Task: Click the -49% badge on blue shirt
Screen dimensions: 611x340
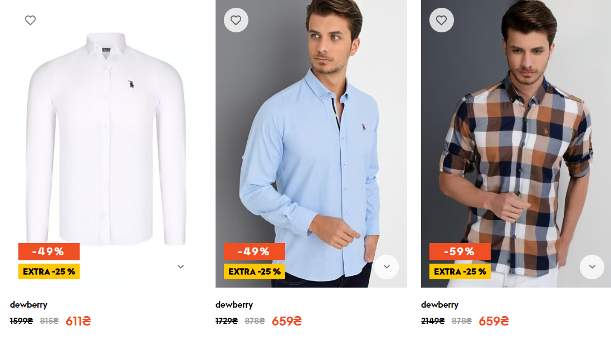Action: tap(254, 252)
